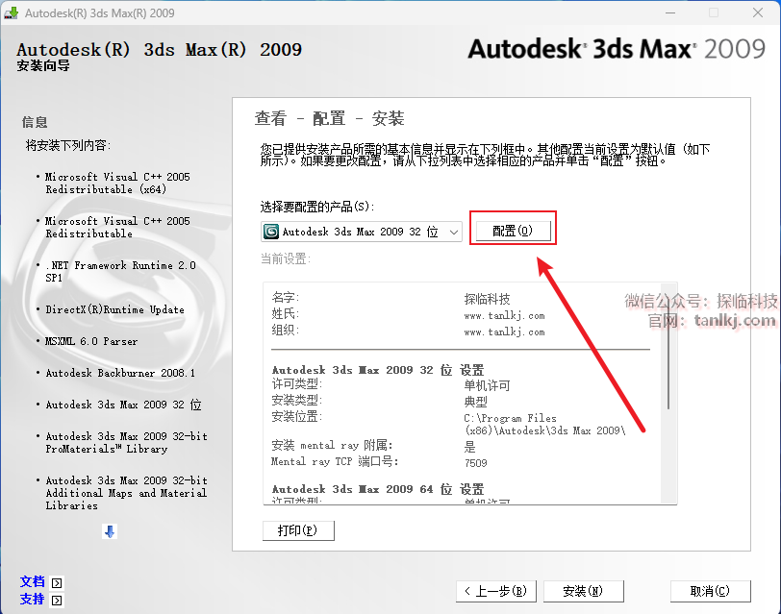
Task: Click 'Autodesk 3ds Max 2009 64 位 设置' heading
Action: click(378, 489)
